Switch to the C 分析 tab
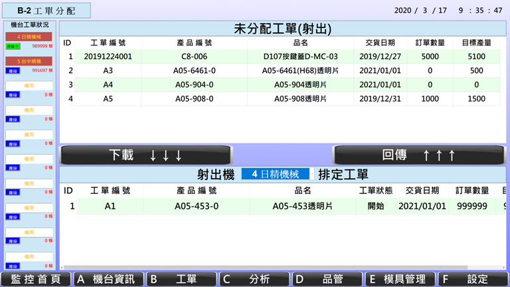The height and width of the screenshot is (287, 510). pos(254,279)
